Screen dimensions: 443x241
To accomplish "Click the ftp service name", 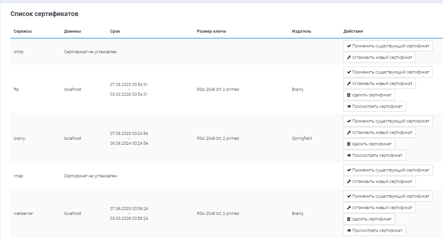I will pyautogui.click(x=16, y=89).
